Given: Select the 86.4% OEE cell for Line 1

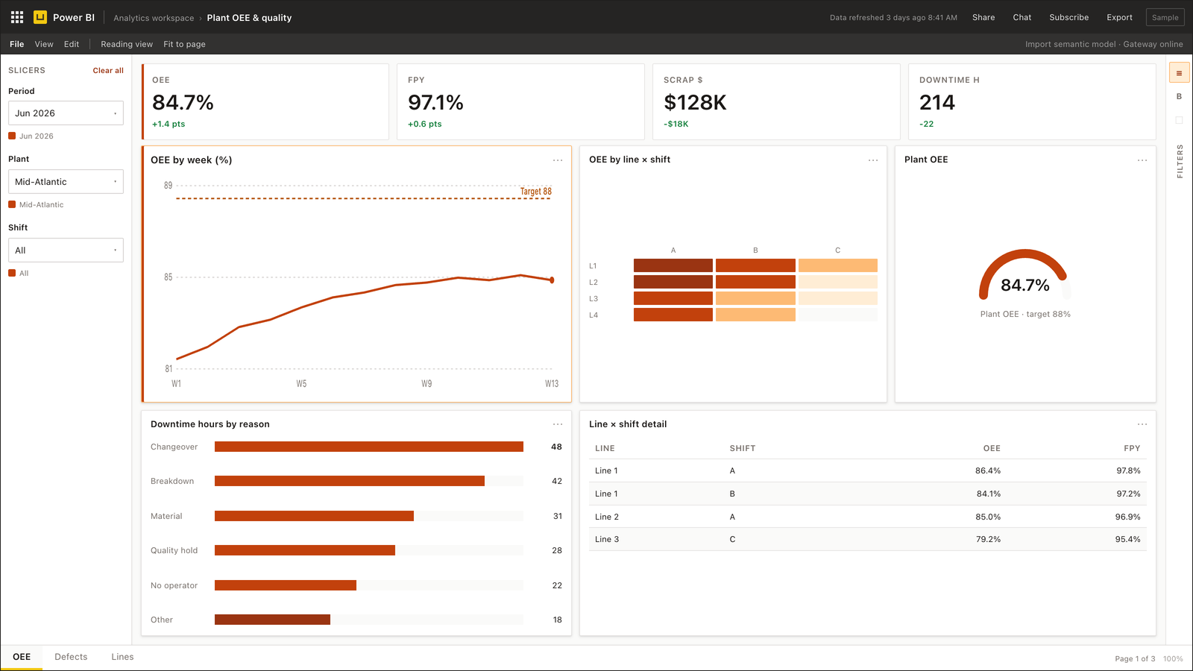Looking at the screenshot, I should (988, 470).
